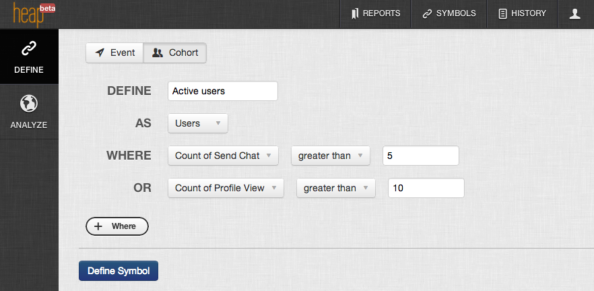Click the document icon beside History
Image resolution: width=594 pixels, height=291 pixels.
(x=502, y=13)
